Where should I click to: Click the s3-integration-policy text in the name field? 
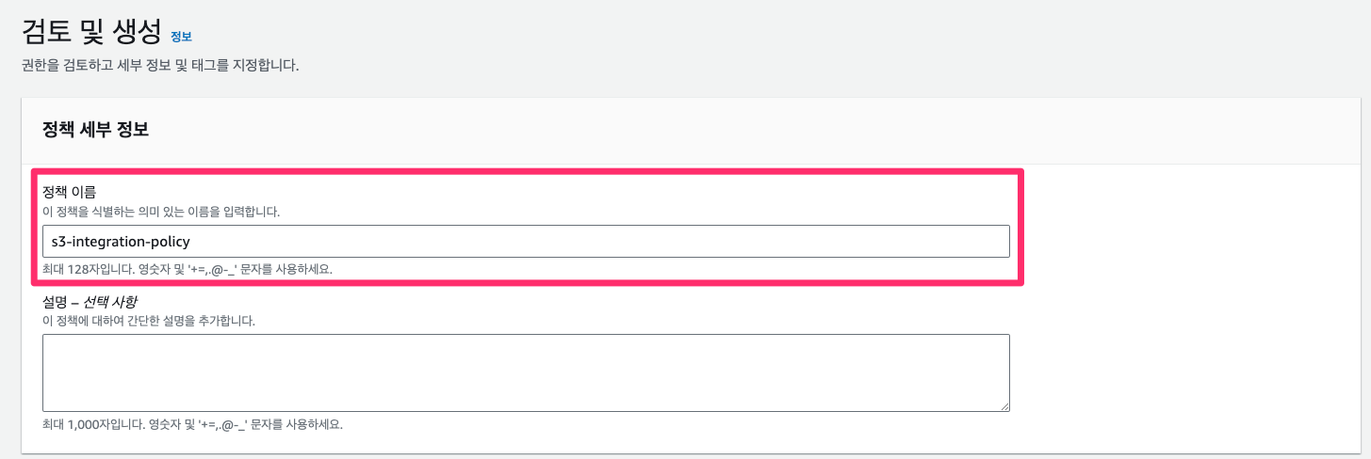(121, 242)
